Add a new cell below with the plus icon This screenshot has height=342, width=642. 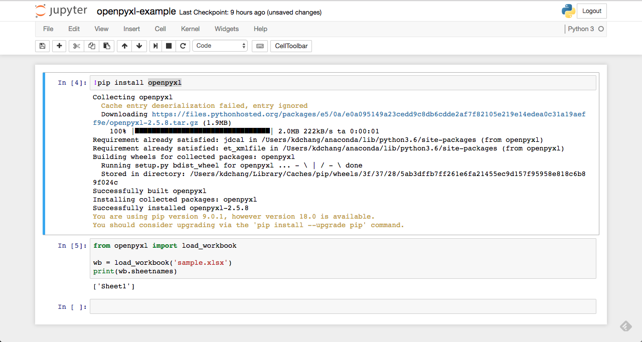(60, 46)
